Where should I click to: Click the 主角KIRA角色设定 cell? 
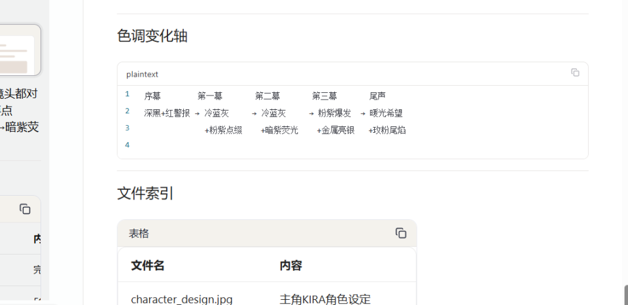[325, 299]
